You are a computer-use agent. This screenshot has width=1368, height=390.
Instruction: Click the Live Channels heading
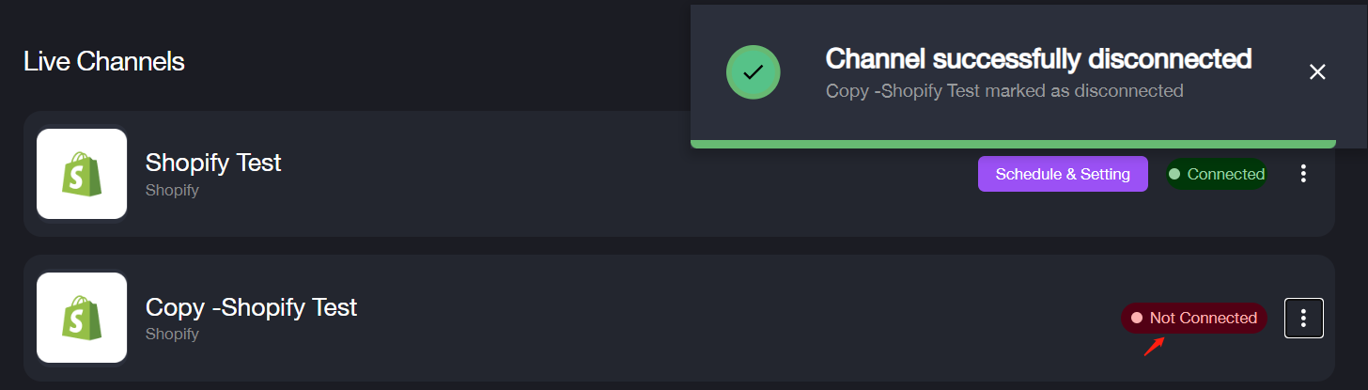coord(104,62)
